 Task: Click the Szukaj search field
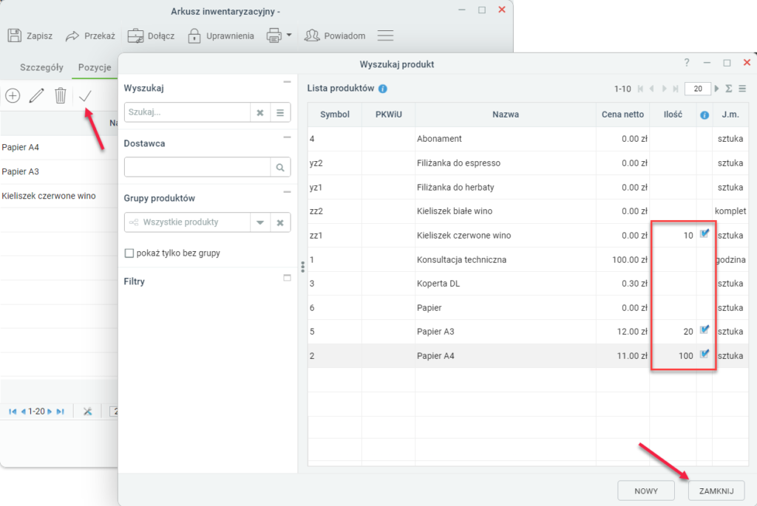pyautogui.click(x=187, y=112)
